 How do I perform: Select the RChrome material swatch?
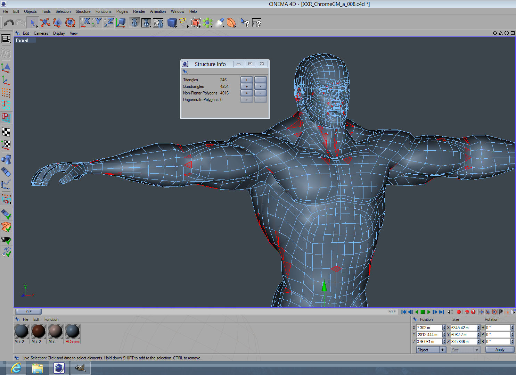[73, 332]
